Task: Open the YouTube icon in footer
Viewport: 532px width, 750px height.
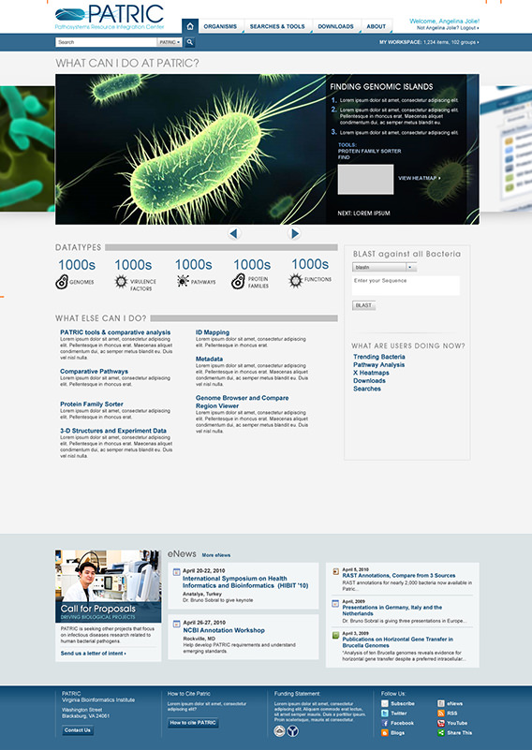Action: point(440,723)
